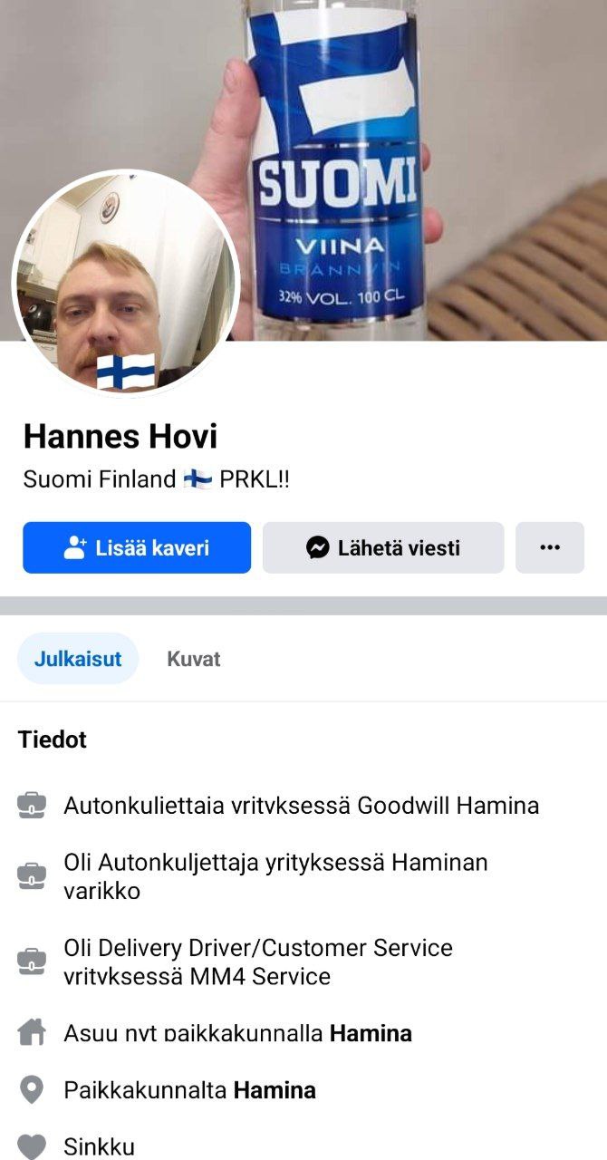Switch to the Julkaisut tab

pyautogui.click(x=78, y=659)
